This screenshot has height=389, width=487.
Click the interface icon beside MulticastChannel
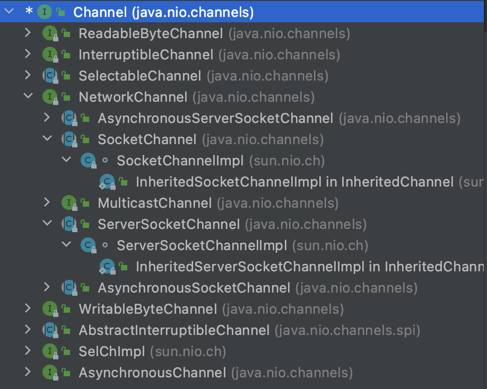(68, 203)
